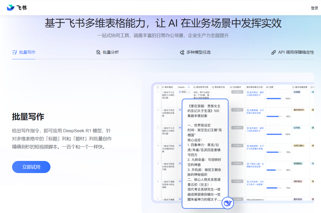Click the icon before API 调用保障稳定性

click(x=273, y=52)
